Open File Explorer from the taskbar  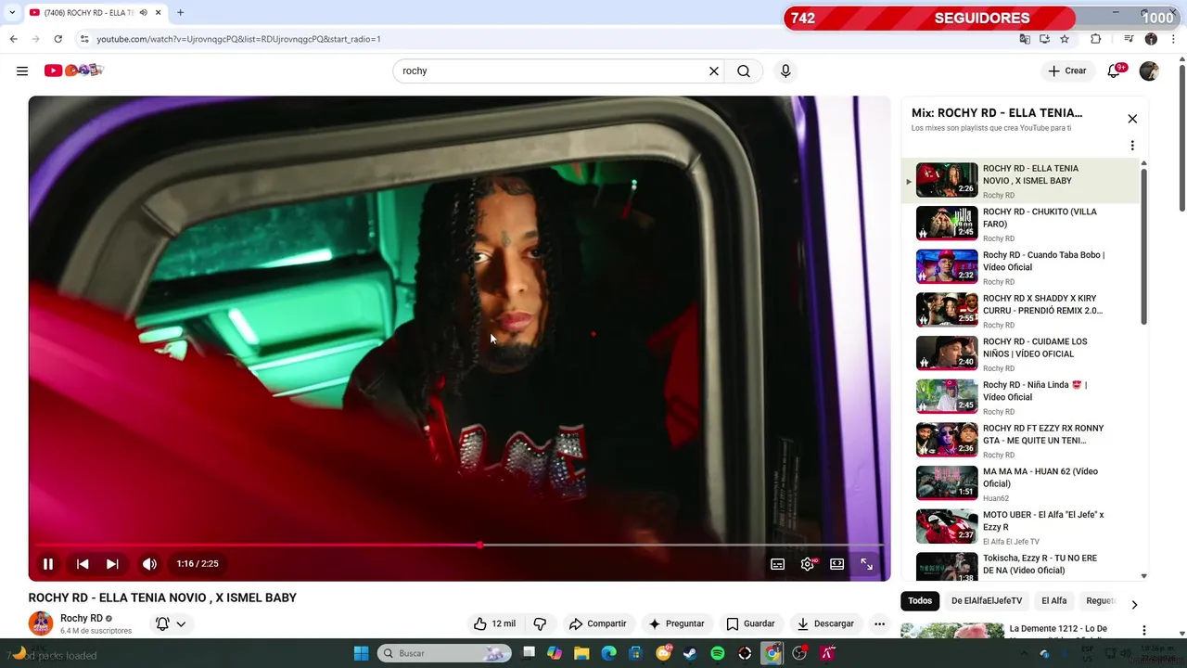pyautogui.click(x=581, y=653)
